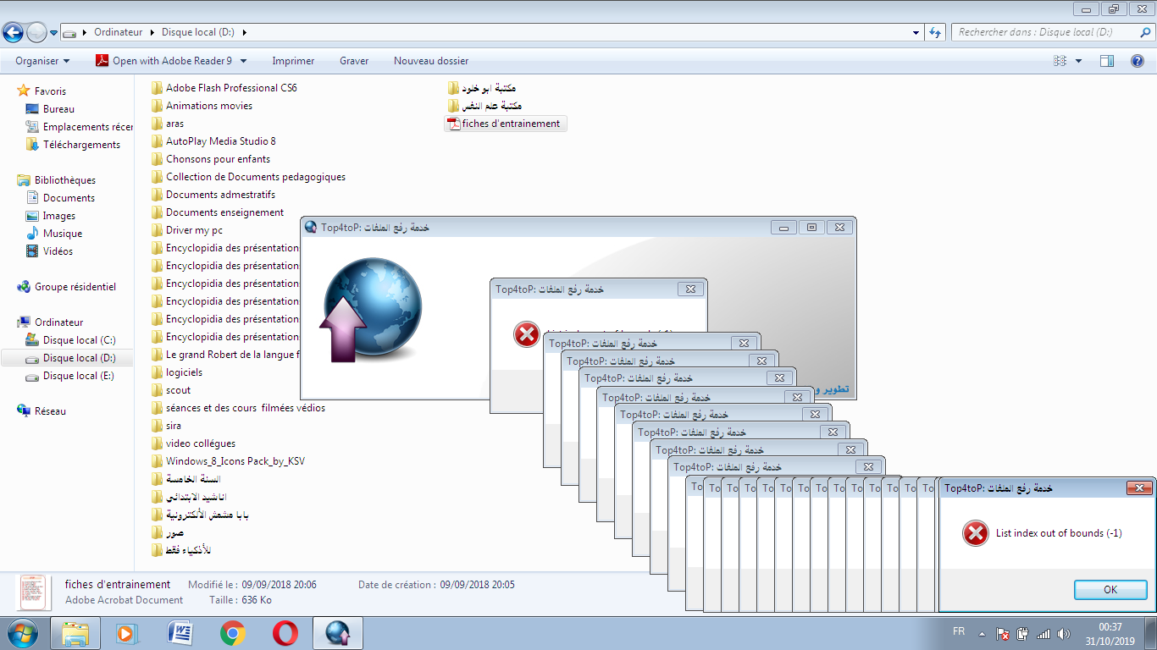Select Téléchargements in the Favoris list
This screenshot has width=1157, height=650.
point(81,145)
